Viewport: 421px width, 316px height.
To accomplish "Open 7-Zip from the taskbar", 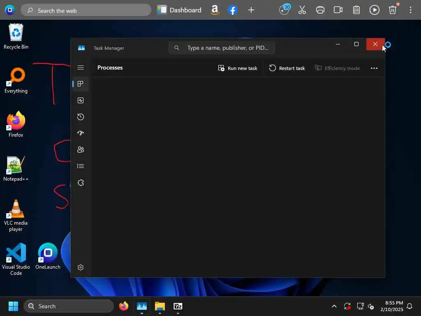I will [178, 306].
